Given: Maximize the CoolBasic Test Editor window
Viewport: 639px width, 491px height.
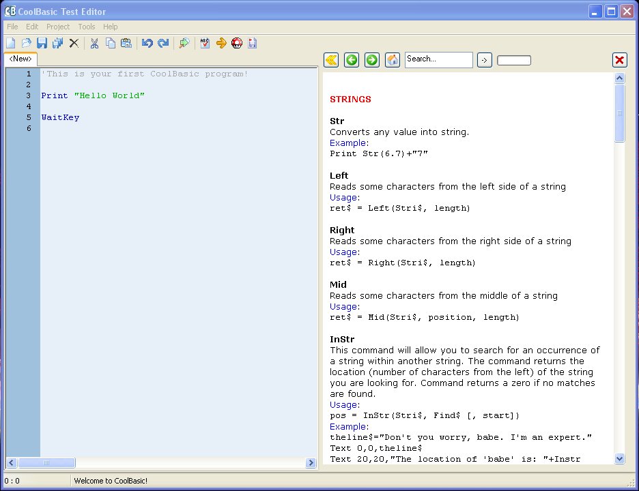Looking at the screenshot, I should coord(611,12).
